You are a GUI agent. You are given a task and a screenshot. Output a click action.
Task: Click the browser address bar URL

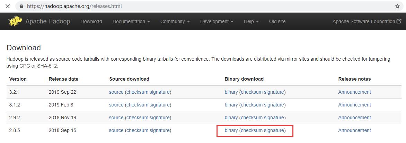pyautogui.click(x=74, y=6)
